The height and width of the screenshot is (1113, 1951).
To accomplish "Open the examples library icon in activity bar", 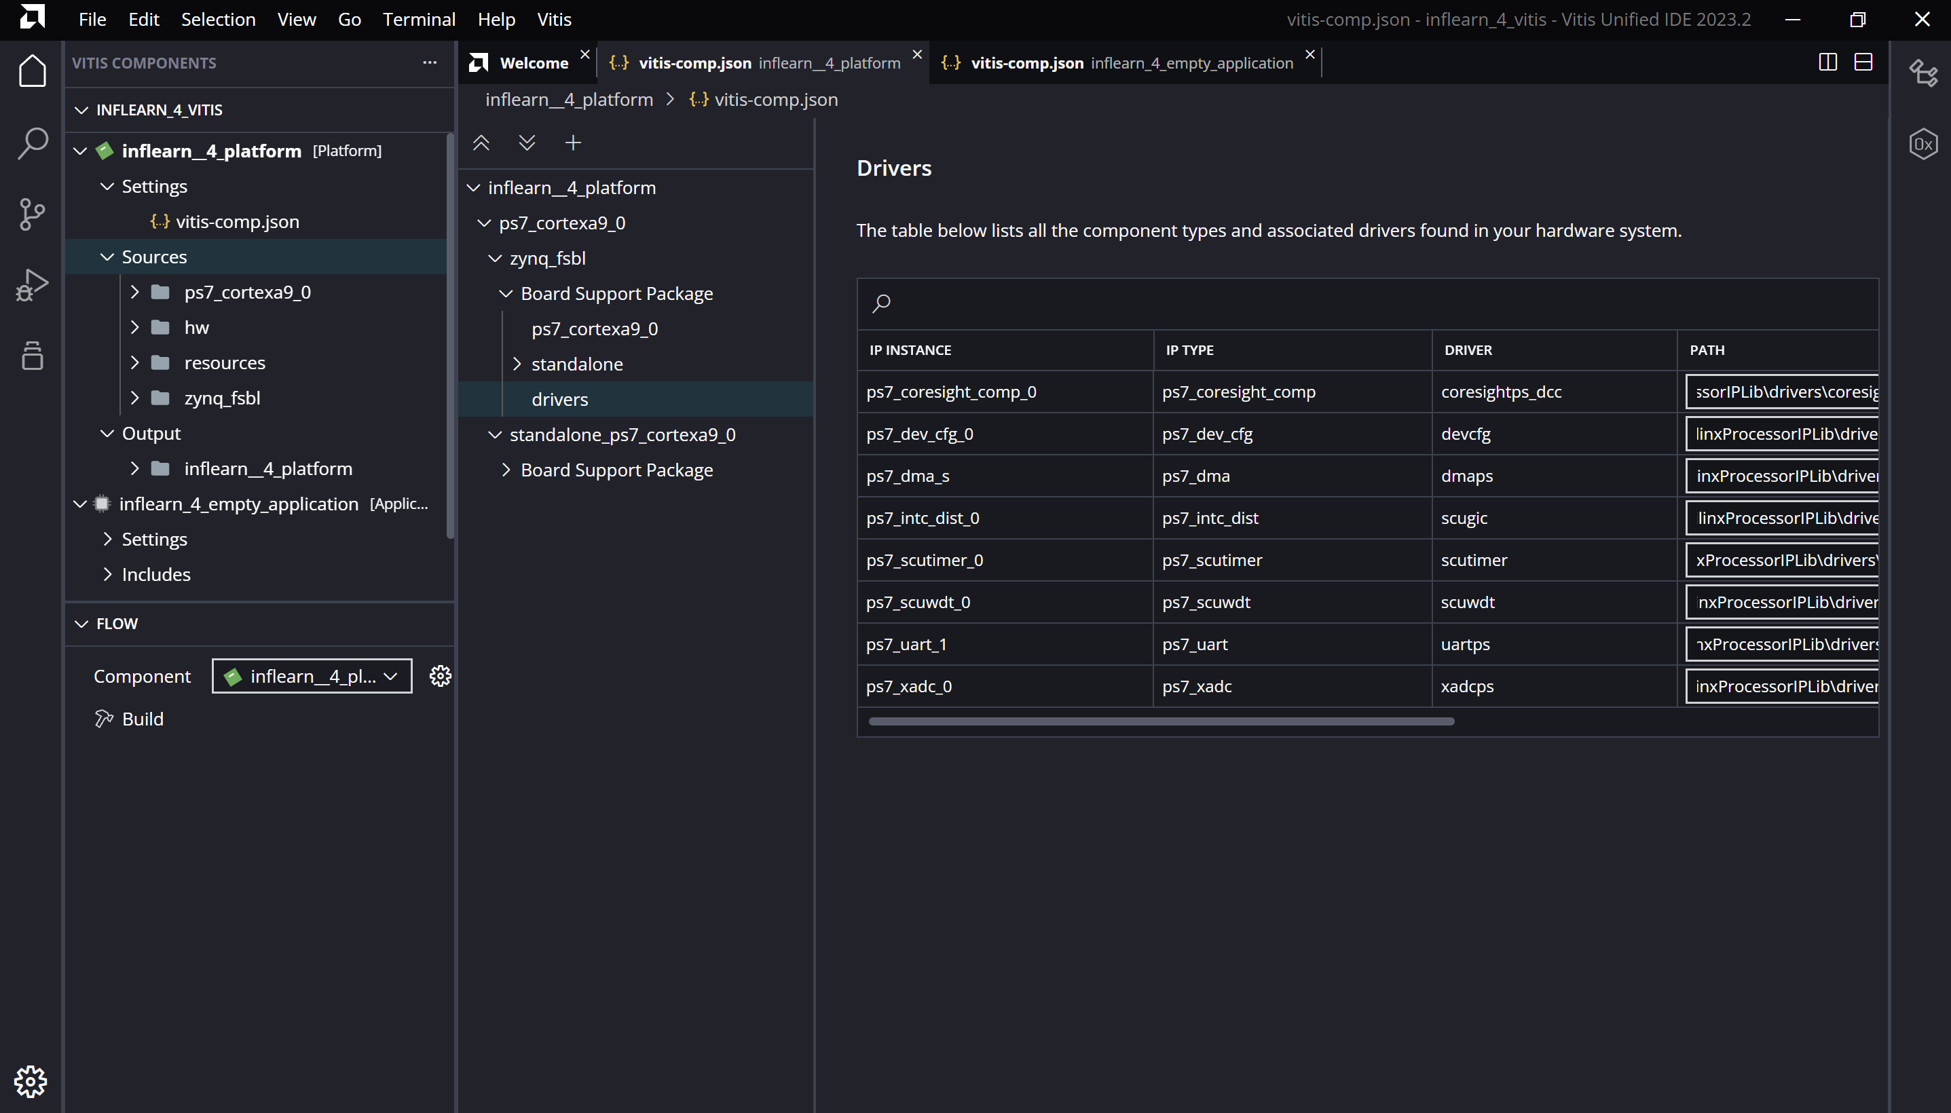I will (32, 356).
